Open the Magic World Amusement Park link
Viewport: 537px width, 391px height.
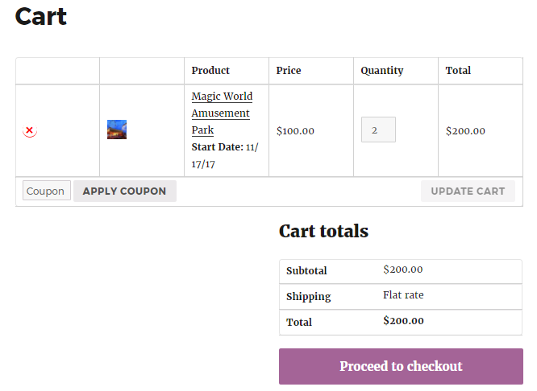(x=222, y=113)
